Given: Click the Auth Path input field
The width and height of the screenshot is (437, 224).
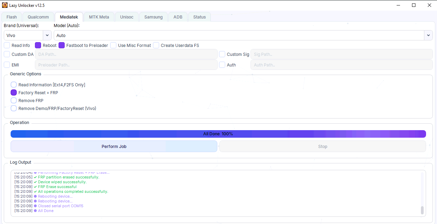Looking at the screenshot, I should tap(342, 65).
